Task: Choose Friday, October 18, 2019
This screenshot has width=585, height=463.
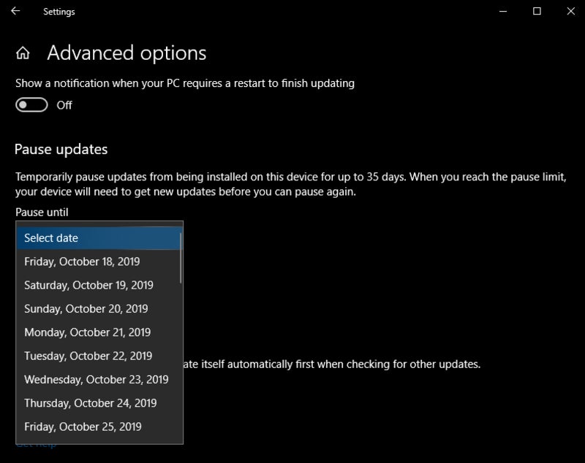Action: click(99, 261)
